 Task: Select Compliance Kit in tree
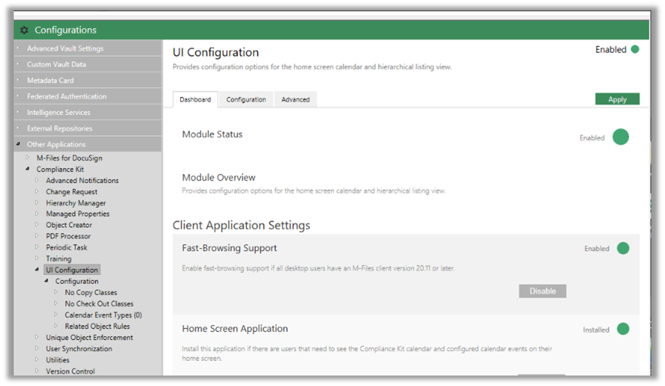(x=60, y=169)
